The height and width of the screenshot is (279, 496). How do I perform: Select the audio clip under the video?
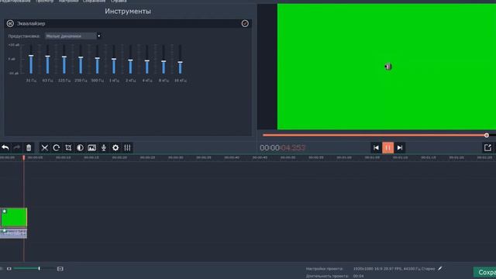click(14, 233)
